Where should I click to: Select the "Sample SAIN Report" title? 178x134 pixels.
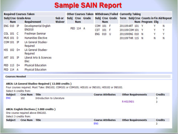[x=88, y=5]
